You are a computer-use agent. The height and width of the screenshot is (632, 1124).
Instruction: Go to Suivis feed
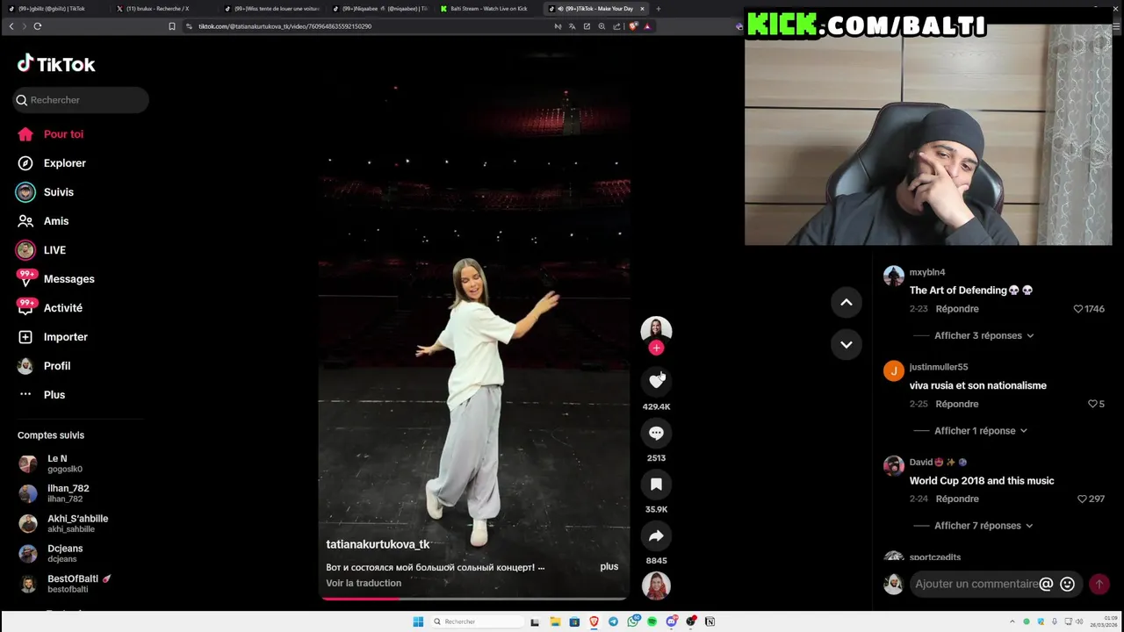(46, 192)
